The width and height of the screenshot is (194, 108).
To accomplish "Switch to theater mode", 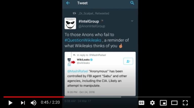I will (174, 103).
